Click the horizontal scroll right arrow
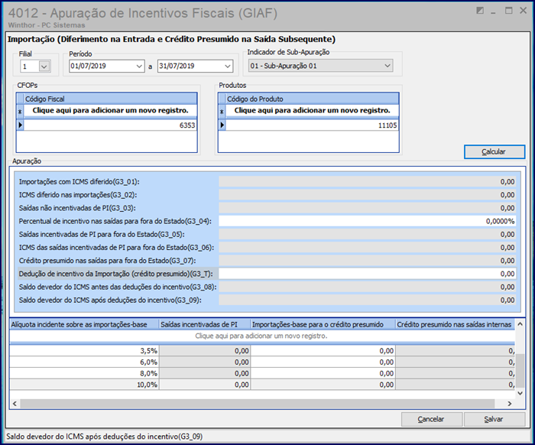 pyautogui.click(x=510, y=404)
